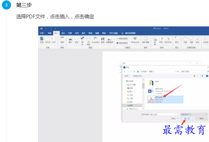The image size is (209, 142).
Task: Click the file name input field
Action: [164, 114]
